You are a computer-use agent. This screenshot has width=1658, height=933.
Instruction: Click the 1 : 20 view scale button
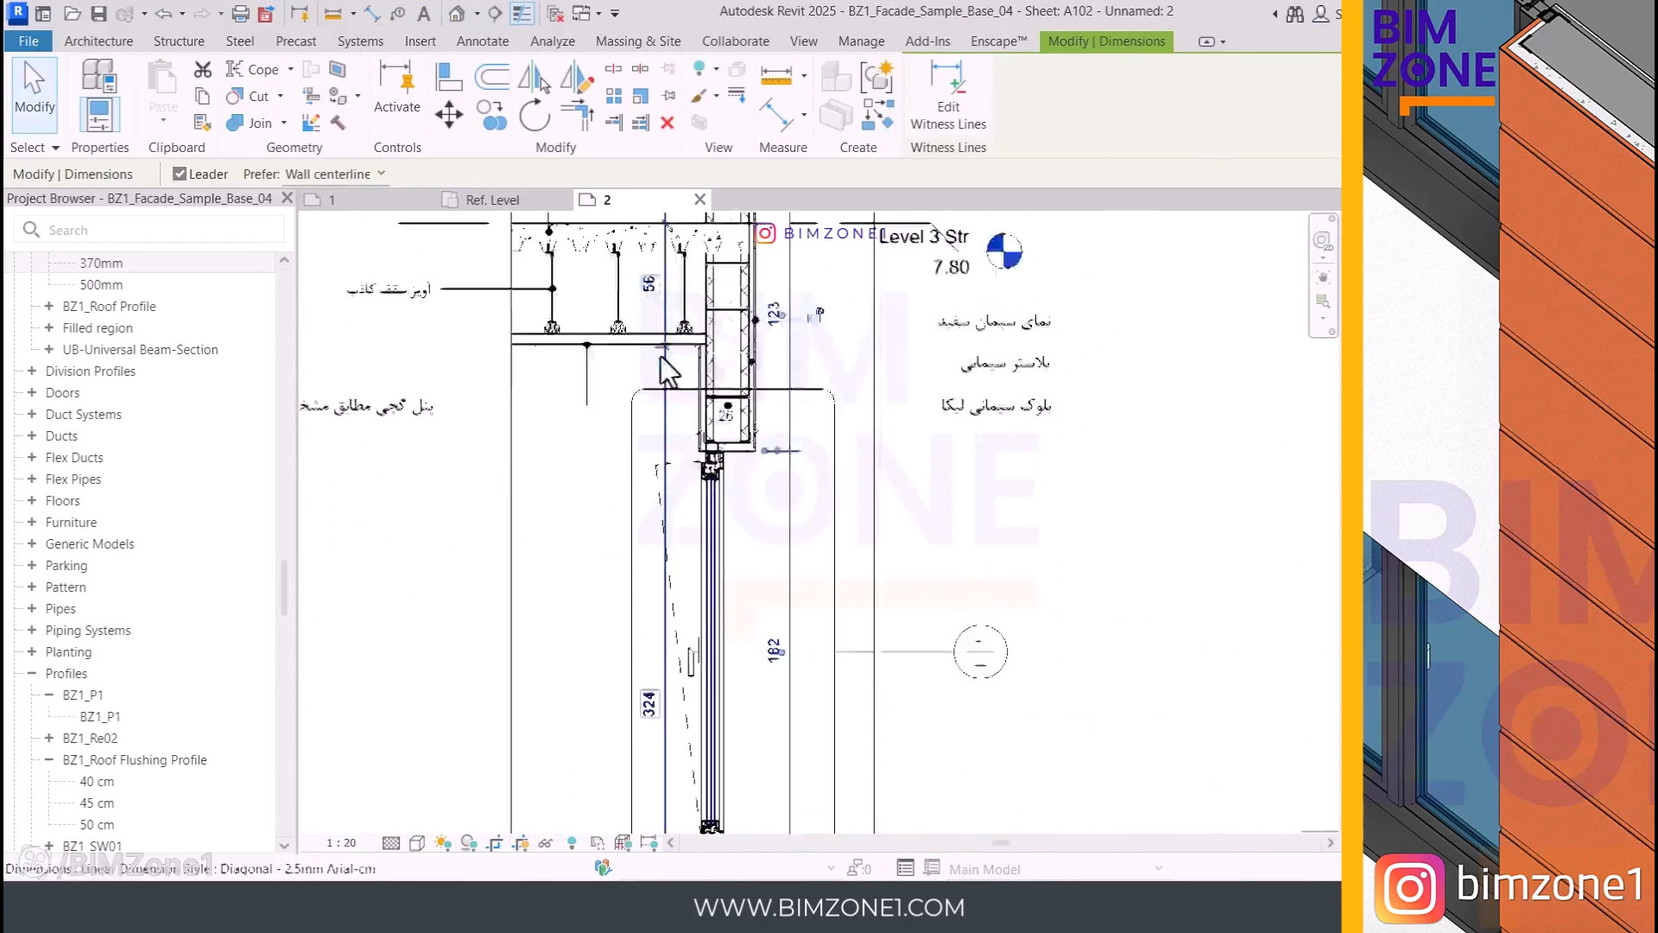coord(341,843)
